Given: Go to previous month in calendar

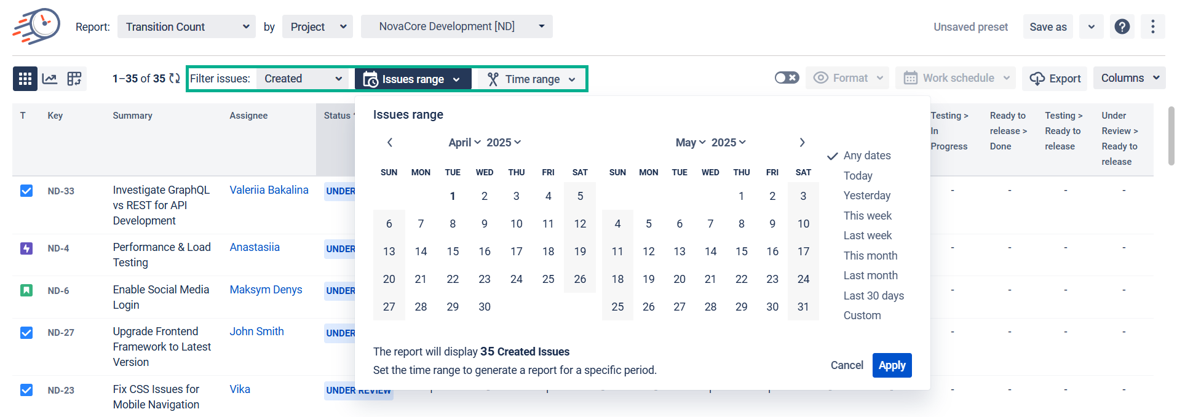Looking at the screenshot, I should click(390, 143).
